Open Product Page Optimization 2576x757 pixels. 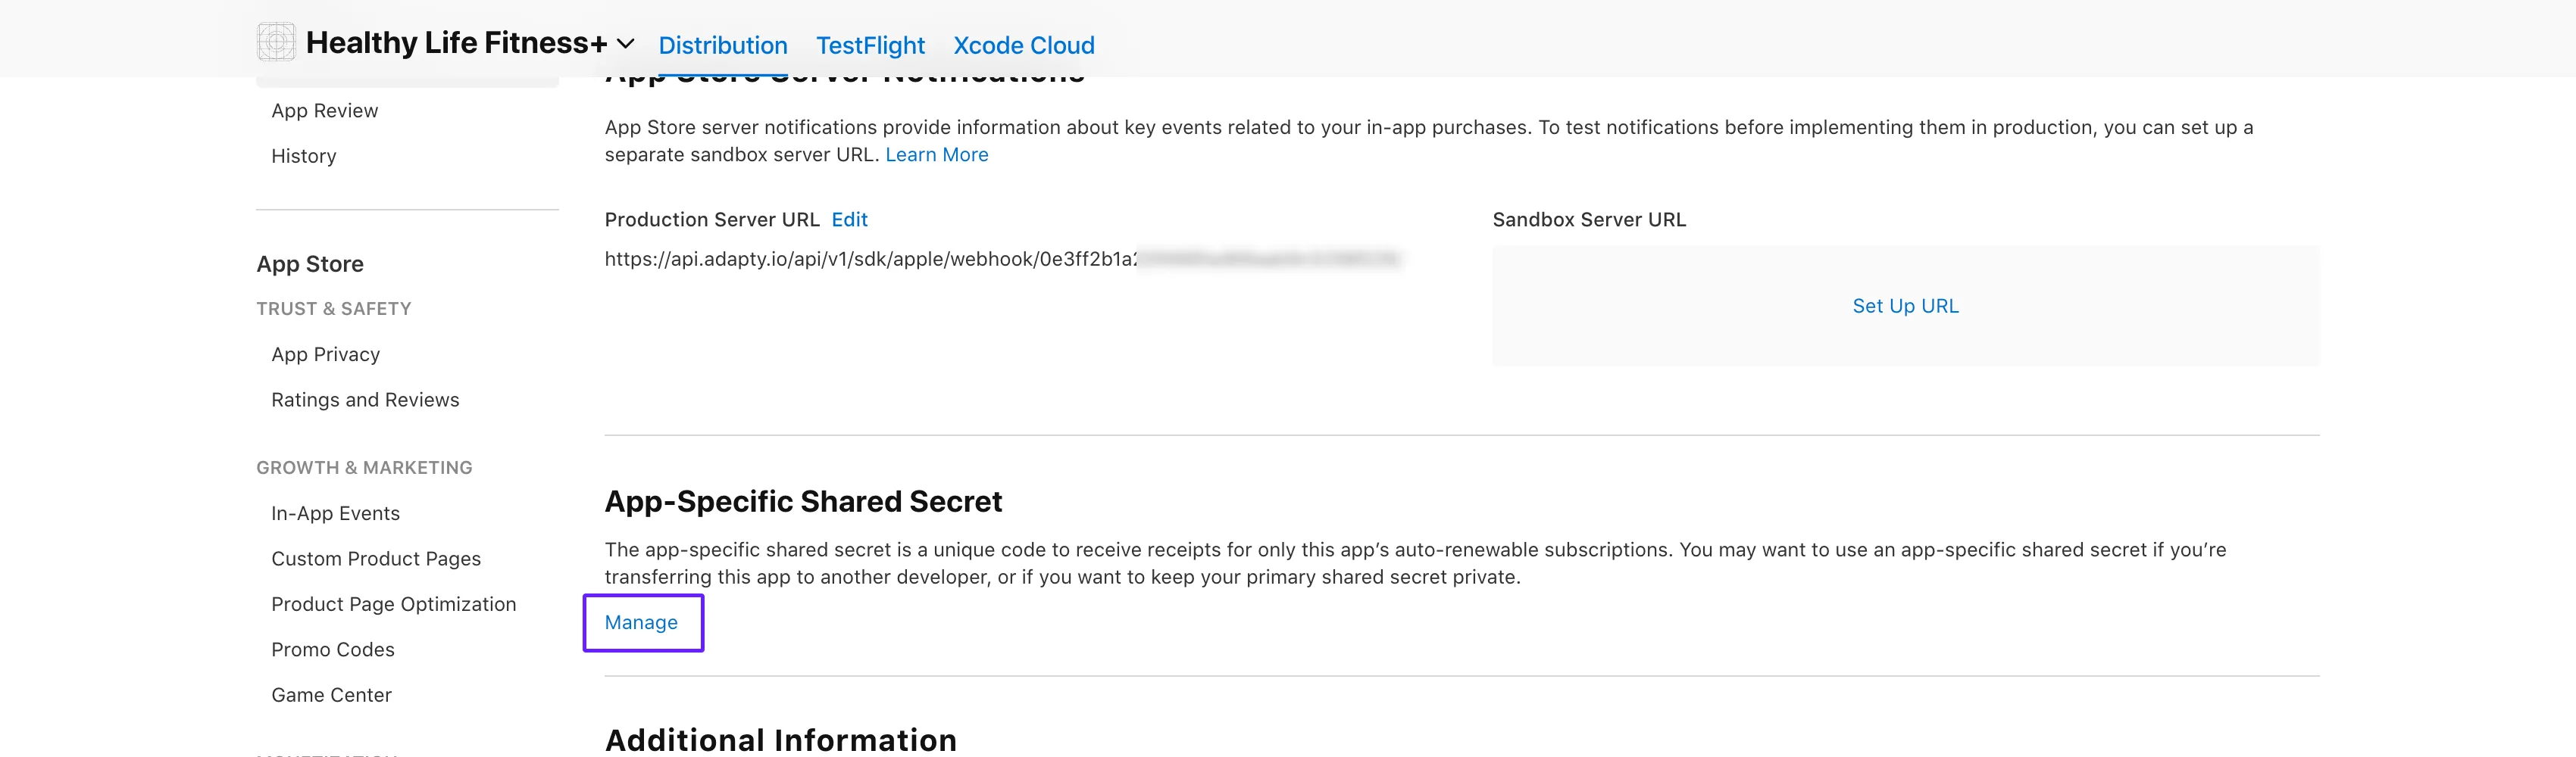[393, 604]
